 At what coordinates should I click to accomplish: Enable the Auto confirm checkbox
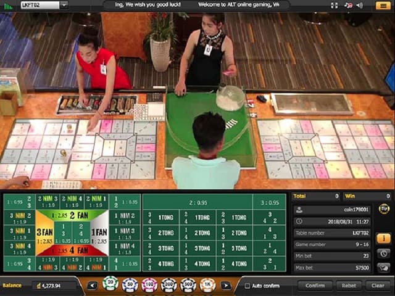247,286
